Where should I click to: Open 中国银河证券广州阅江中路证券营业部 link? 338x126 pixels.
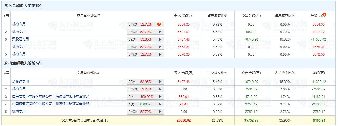pyautogui.click(x=50, y=104)
